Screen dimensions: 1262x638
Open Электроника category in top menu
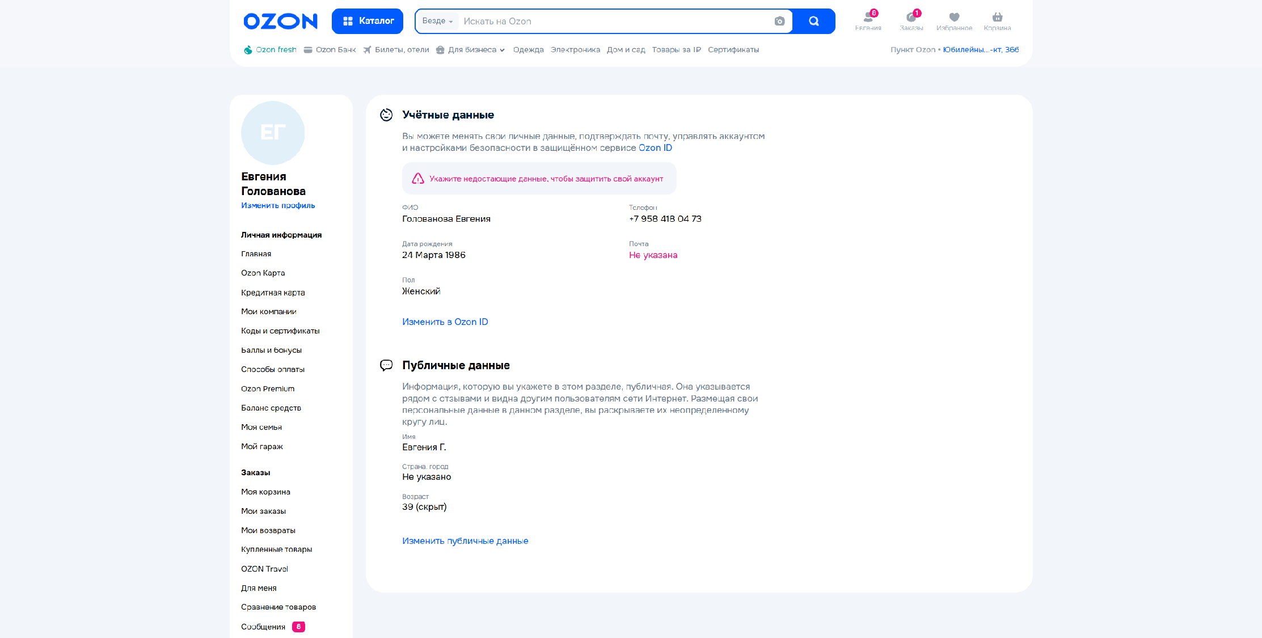(x=575, y=50)
